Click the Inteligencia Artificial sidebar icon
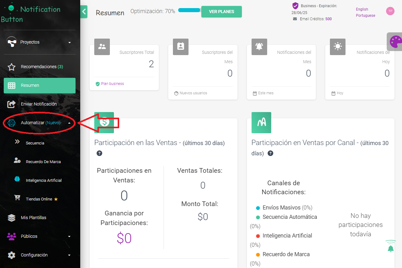The width and height of the screenshot is (402, 268). [17, 180]
